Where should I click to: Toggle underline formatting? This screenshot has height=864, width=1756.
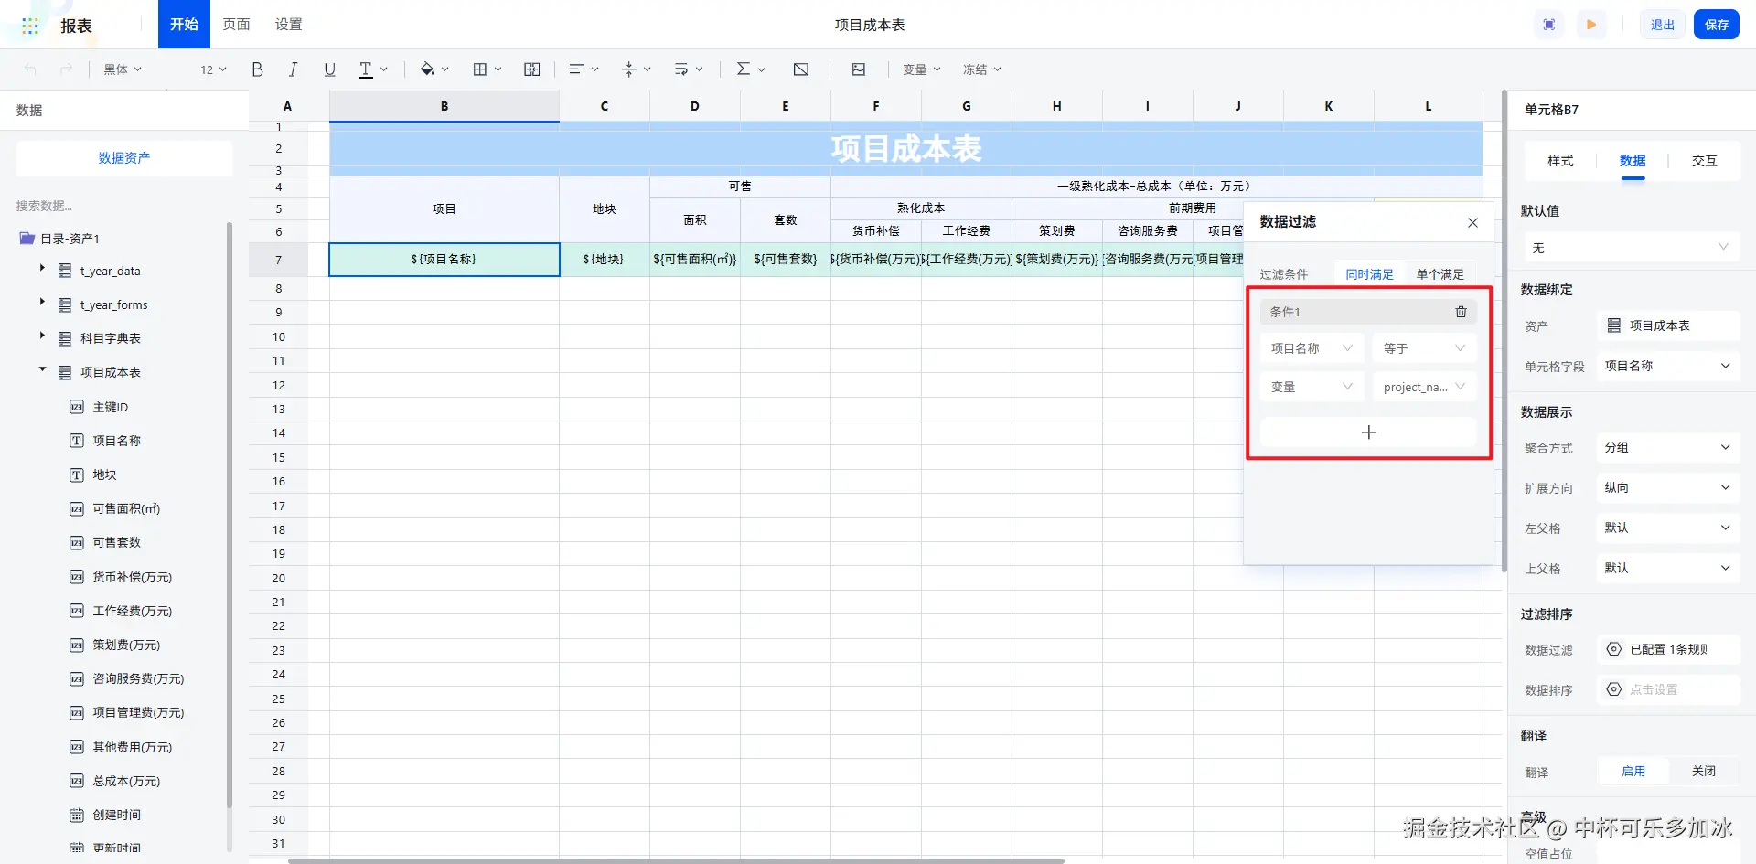tap(329, 69)
